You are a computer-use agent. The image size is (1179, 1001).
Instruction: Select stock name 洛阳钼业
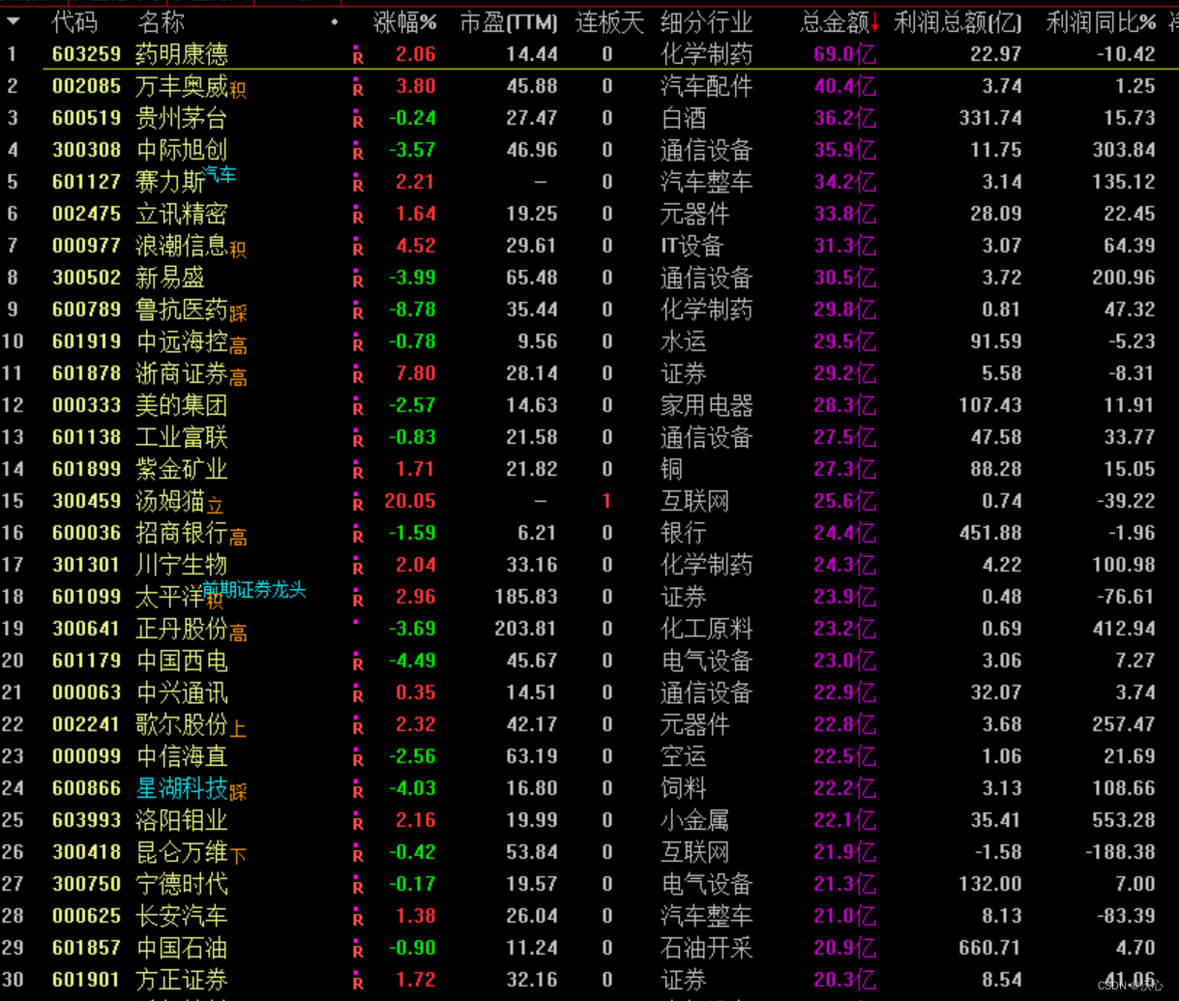pyautogui.click(x=182, y=820)
